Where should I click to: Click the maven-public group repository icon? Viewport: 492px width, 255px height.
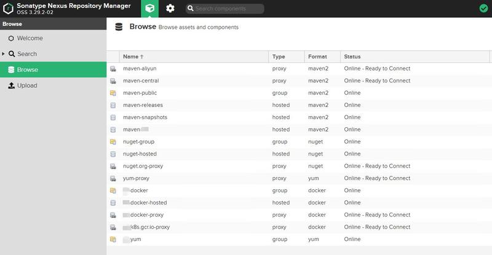[x=113, y=93]
